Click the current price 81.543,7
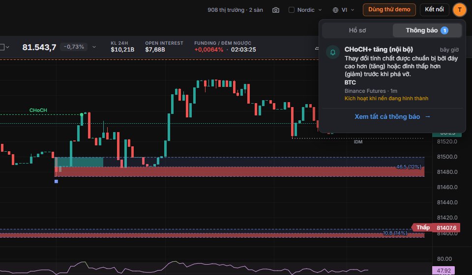472x275 pixels. click(x=39, y=47)
